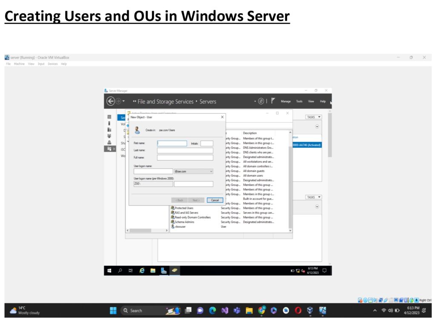Open host File Explorer taskbar icon
This screenshot has width=436, height=320.
pos(249,311)
